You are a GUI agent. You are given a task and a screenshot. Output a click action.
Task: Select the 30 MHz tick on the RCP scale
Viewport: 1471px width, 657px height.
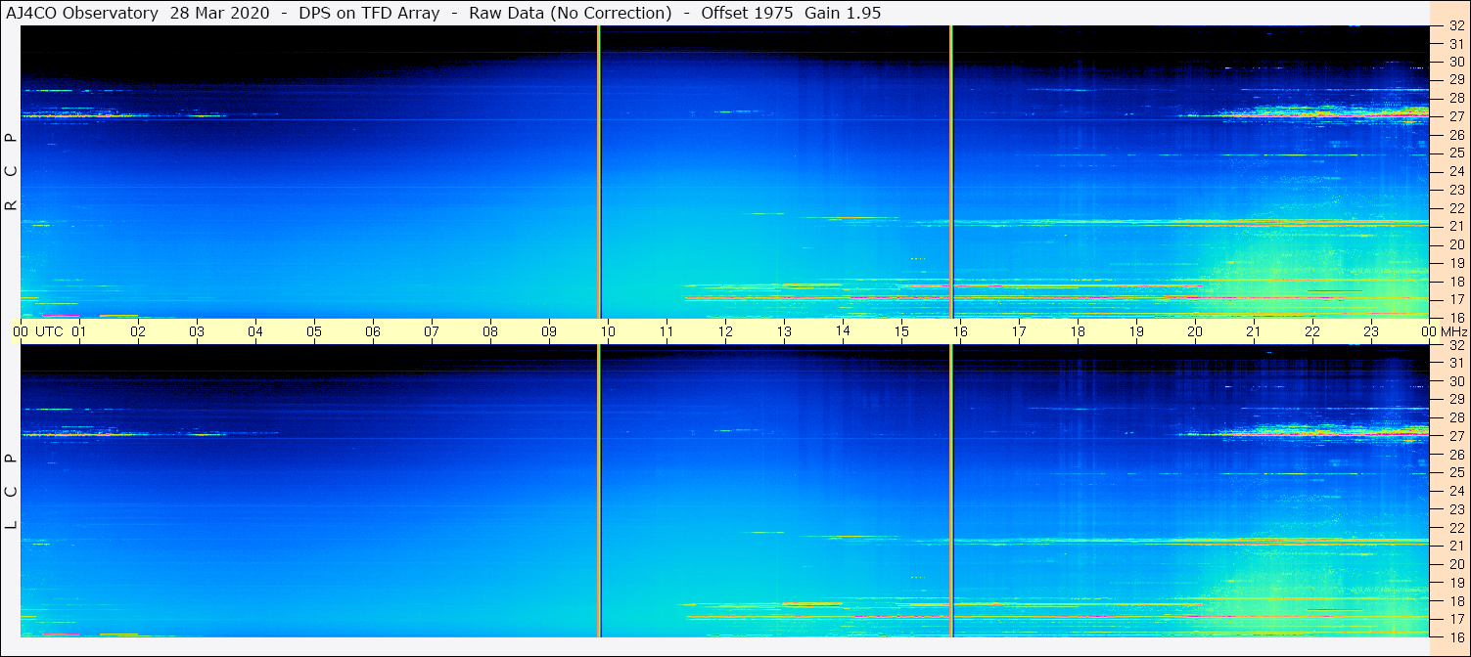click(1456, 62)
